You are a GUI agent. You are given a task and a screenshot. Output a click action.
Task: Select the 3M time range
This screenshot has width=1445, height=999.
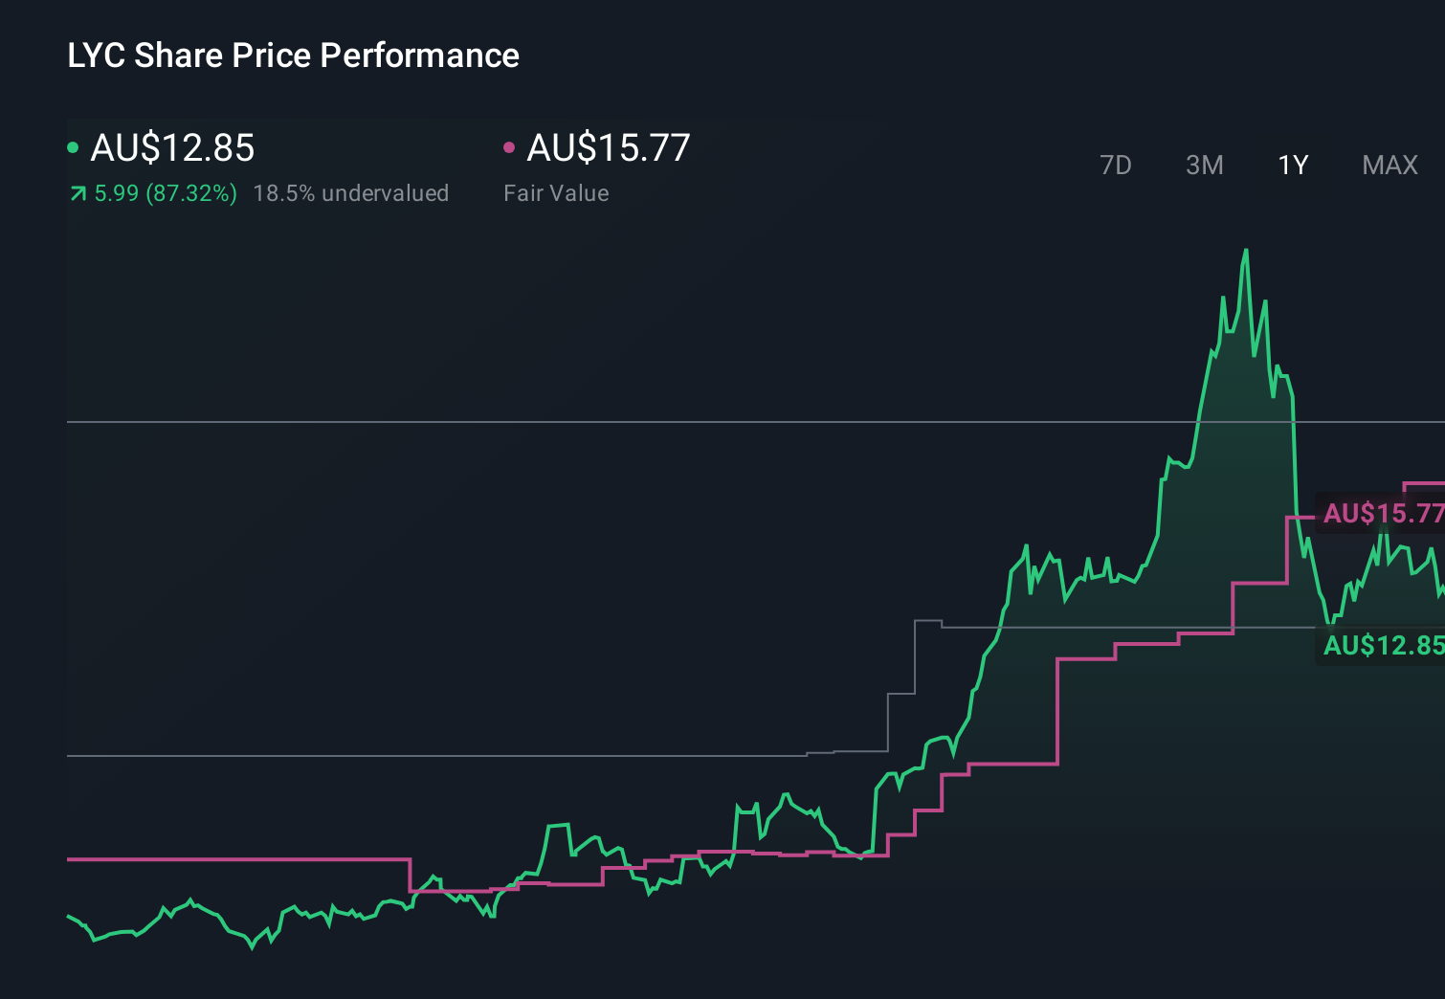point(1204,165)
